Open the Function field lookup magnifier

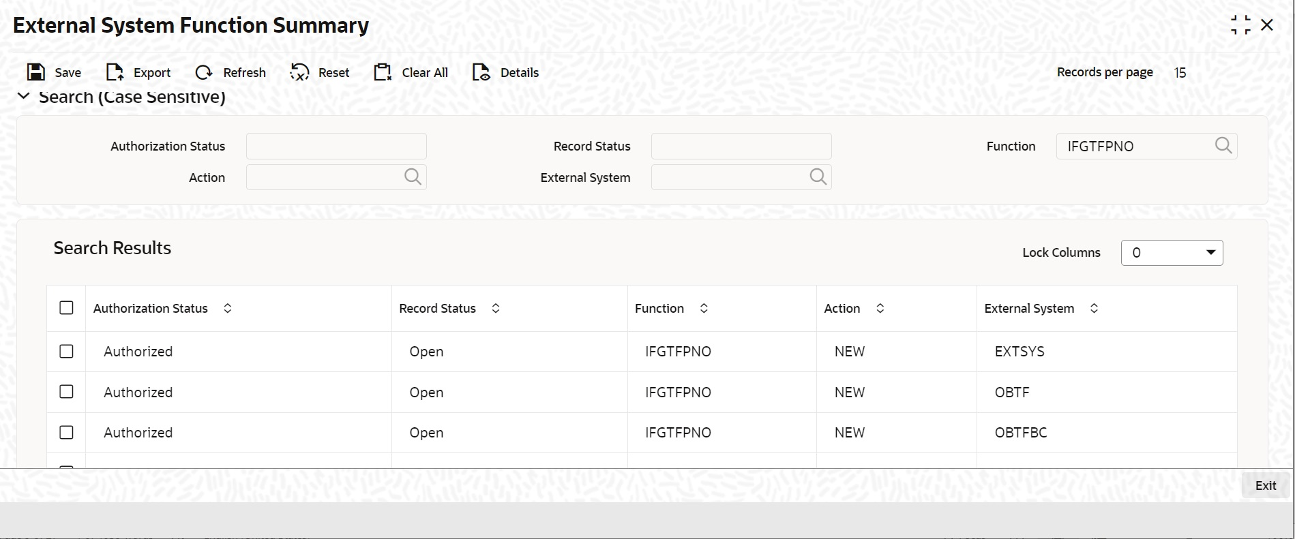pos(1223,146)
